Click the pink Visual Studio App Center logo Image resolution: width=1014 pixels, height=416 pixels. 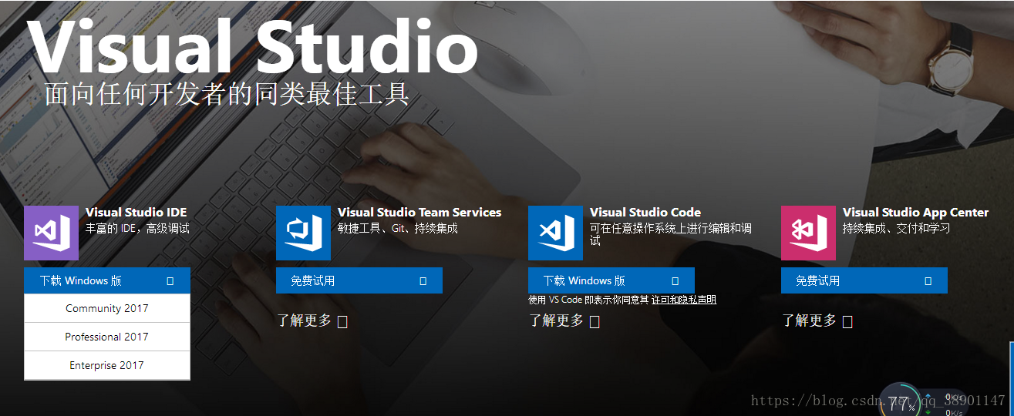[808, 233]
